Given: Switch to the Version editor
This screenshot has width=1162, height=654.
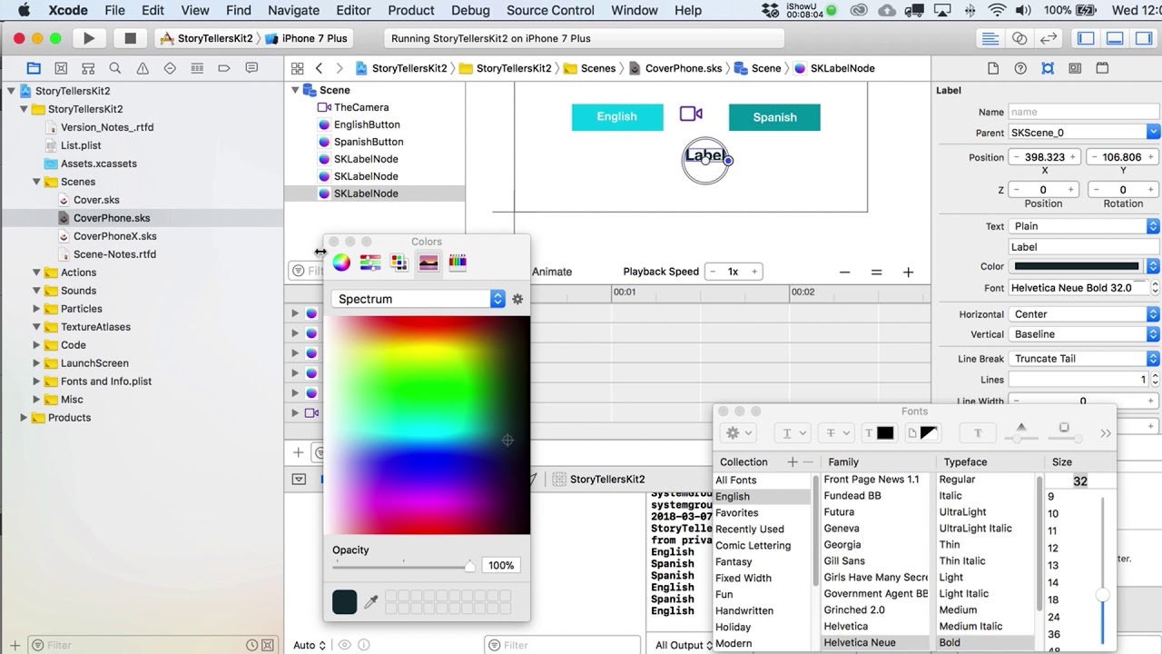Looking at the screenshot, I should (x=1049, y=38).
